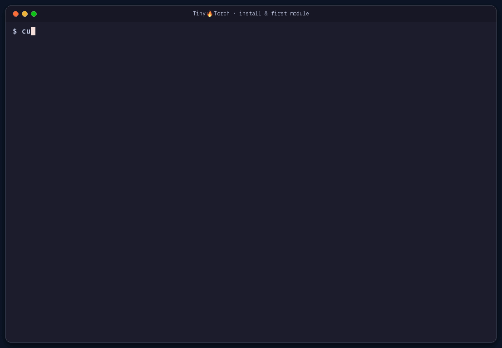Click the green maximize window button
Image resolution: width=502 pixels, height=348 pixels.
(34, 14)
